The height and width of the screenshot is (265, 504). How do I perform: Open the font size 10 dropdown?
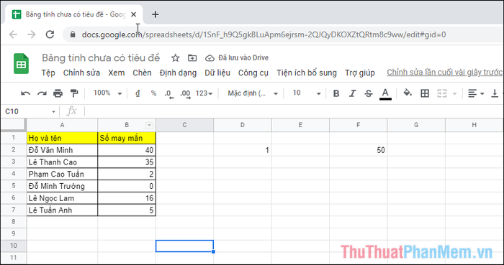click(307, 93)
